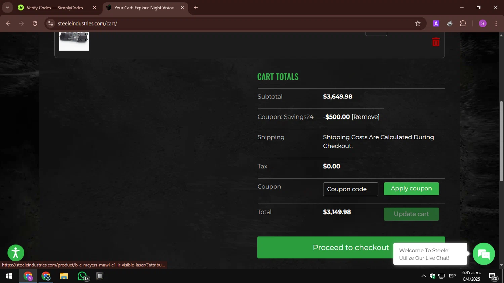Open the accessibility widget icon

16,253
